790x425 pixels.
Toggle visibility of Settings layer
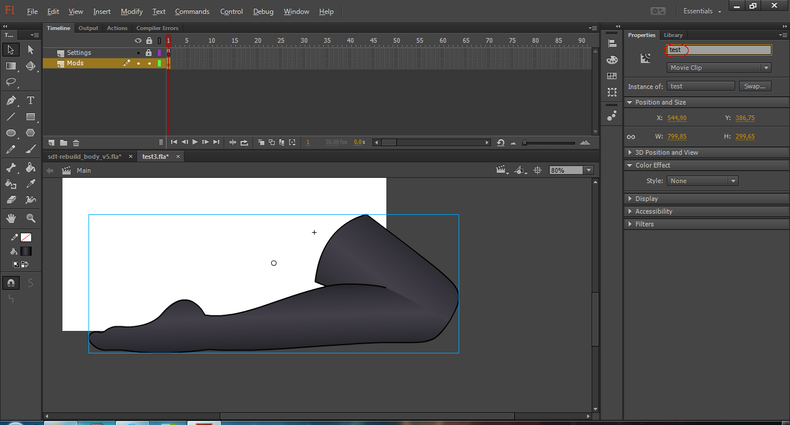(138, 53)
